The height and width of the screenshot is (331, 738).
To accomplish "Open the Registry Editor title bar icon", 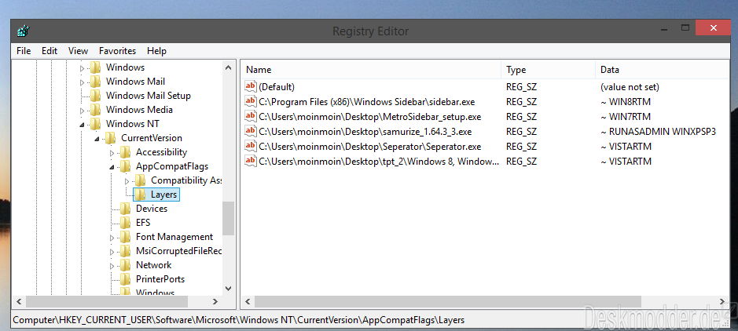I will click(x=23, y=31).
